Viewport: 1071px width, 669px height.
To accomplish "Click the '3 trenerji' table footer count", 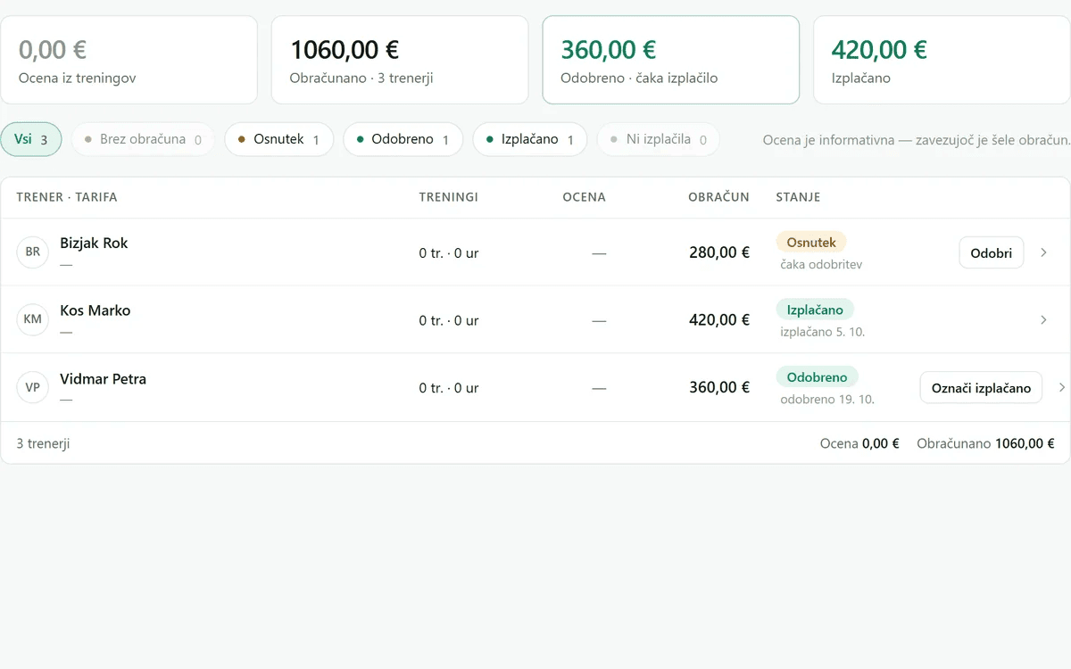I will [x=43, y=443].
